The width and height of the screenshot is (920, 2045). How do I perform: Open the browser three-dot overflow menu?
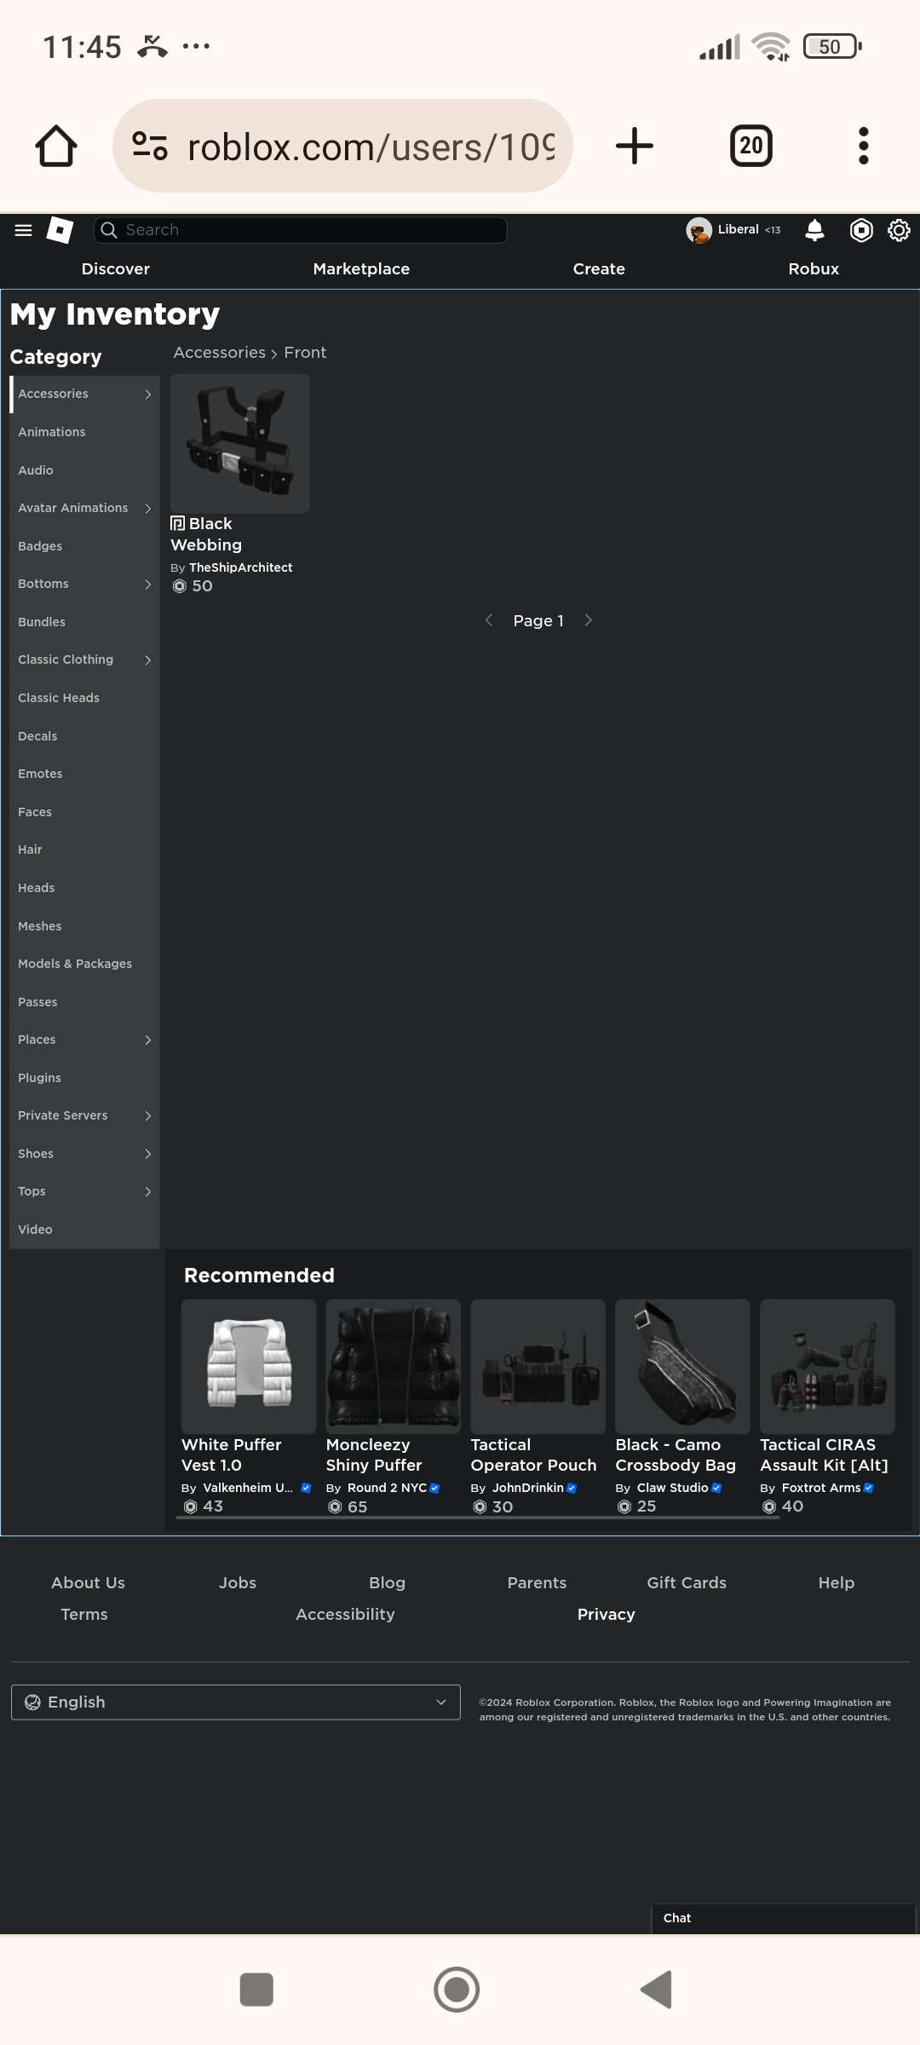(864, 146)
